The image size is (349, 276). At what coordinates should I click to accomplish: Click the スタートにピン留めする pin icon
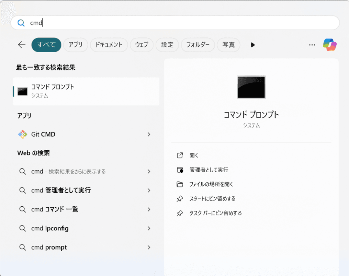(x=180, y=199)
